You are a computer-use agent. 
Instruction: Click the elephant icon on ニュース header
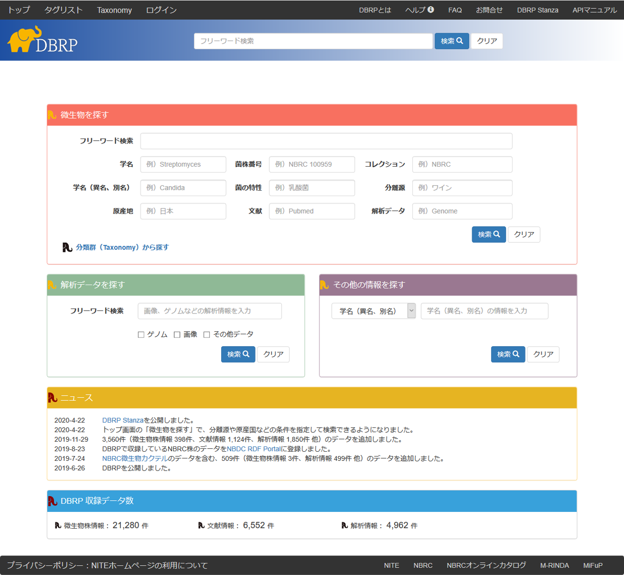click(x=52, y=398)
